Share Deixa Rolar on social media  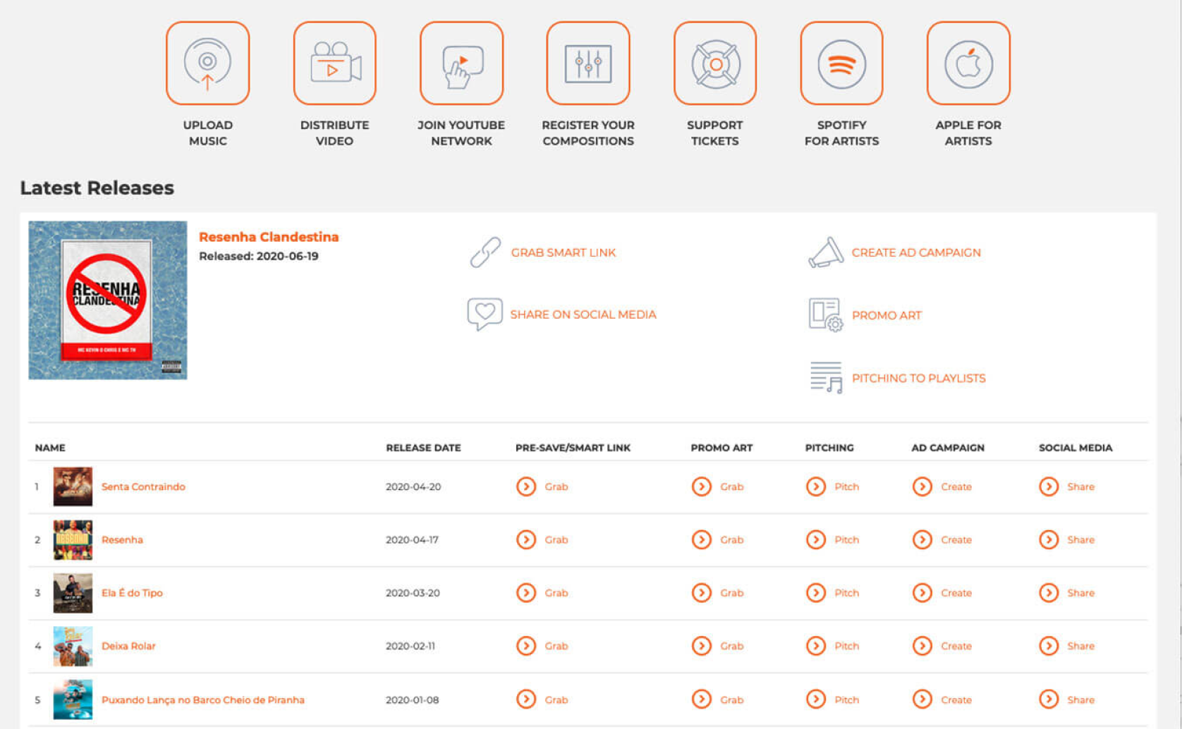point(1066,646)
